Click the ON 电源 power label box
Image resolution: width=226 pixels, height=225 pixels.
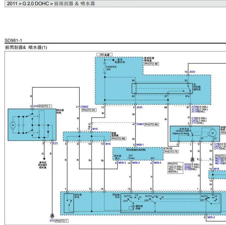[104, 54]
